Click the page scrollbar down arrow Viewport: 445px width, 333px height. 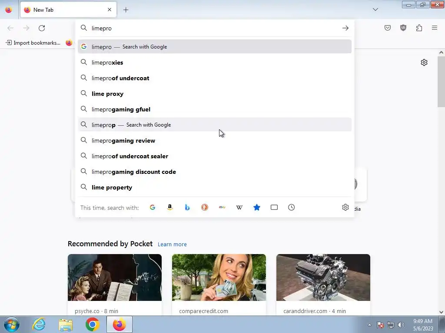(441, 312)
